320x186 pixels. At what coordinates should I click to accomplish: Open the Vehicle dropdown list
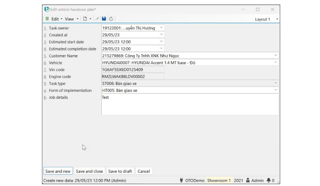click(276, 63)
